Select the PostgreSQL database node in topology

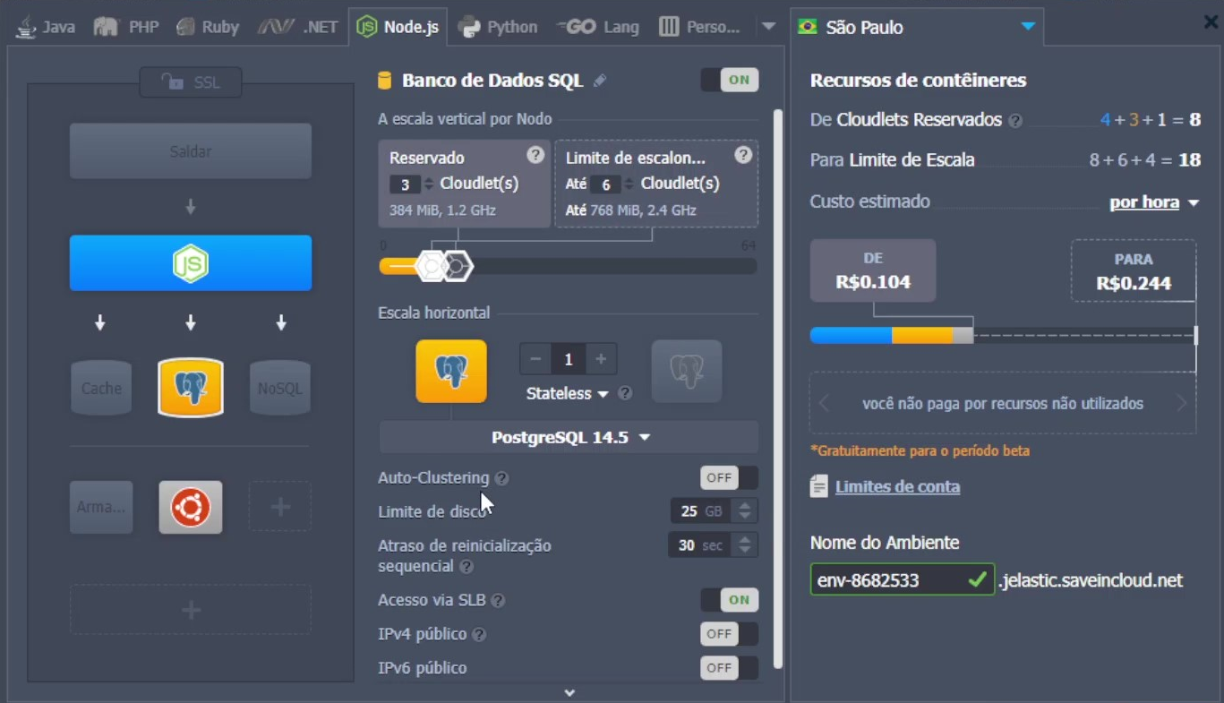[x=191, y=388]
